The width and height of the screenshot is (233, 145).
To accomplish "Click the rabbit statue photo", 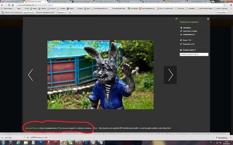I will pos(100,75).
